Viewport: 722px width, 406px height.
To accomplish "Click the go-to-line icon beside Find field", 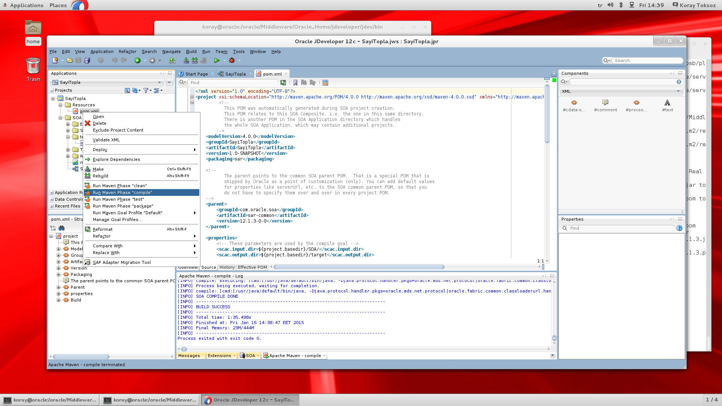I will [283, 83].
